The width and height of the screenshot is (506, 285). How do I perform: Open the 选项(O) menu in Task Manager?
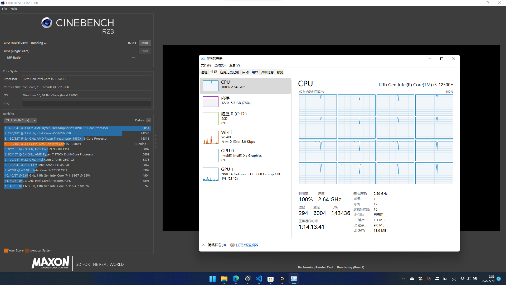(220, 65)
